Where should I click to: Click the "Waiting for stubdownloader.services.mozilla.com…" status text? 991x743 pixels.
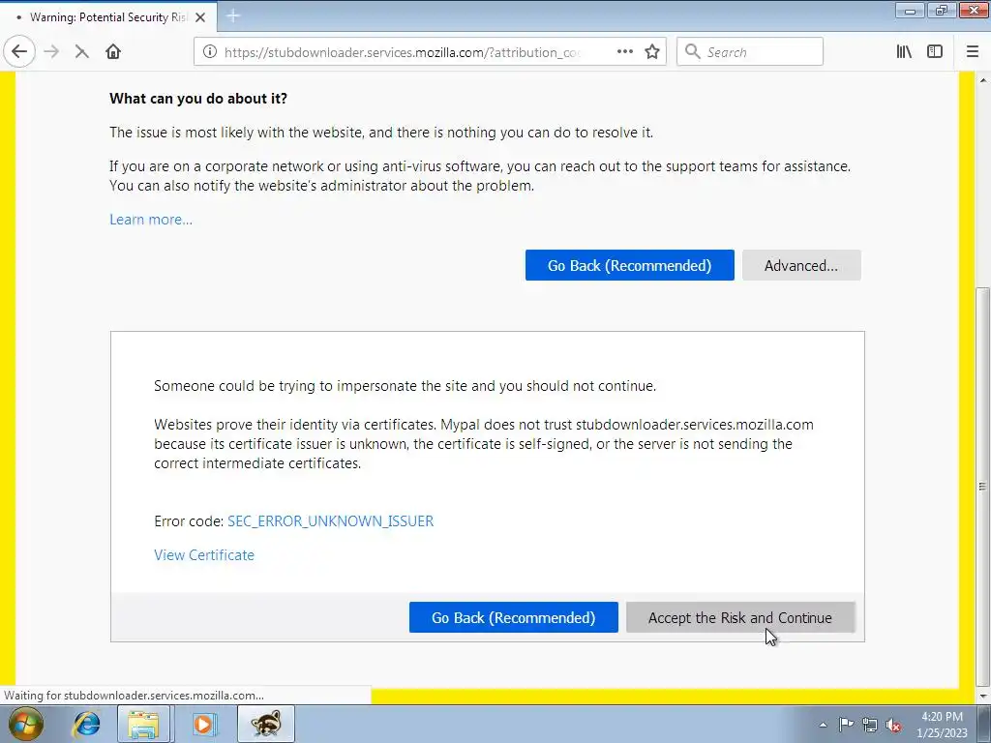(x=134, y=696)
